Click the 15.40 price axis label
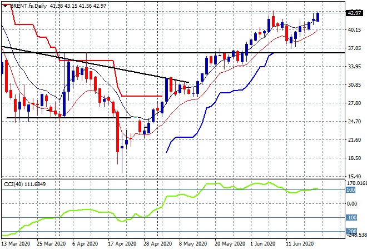 click(x=354, y=177)
